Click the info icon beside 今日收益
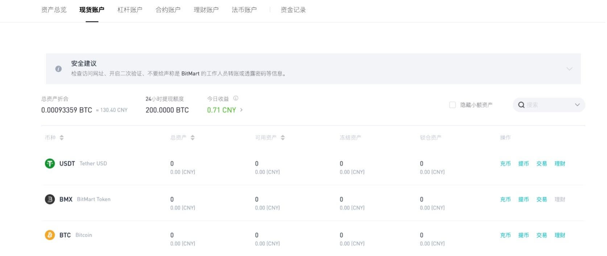 [x=236, y=98]
